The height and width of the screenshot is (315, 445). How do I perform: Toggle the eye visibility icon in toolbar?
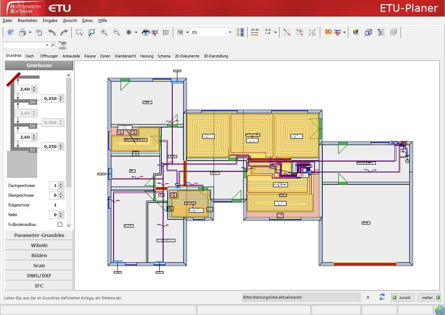pyautogui.click(x=146, y=32)
